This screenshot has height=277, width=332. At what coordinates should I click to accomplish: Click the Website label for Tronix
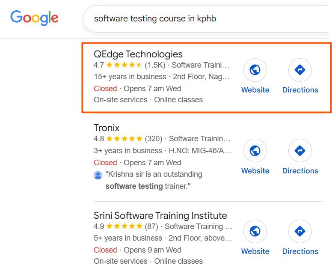[255, 171]
